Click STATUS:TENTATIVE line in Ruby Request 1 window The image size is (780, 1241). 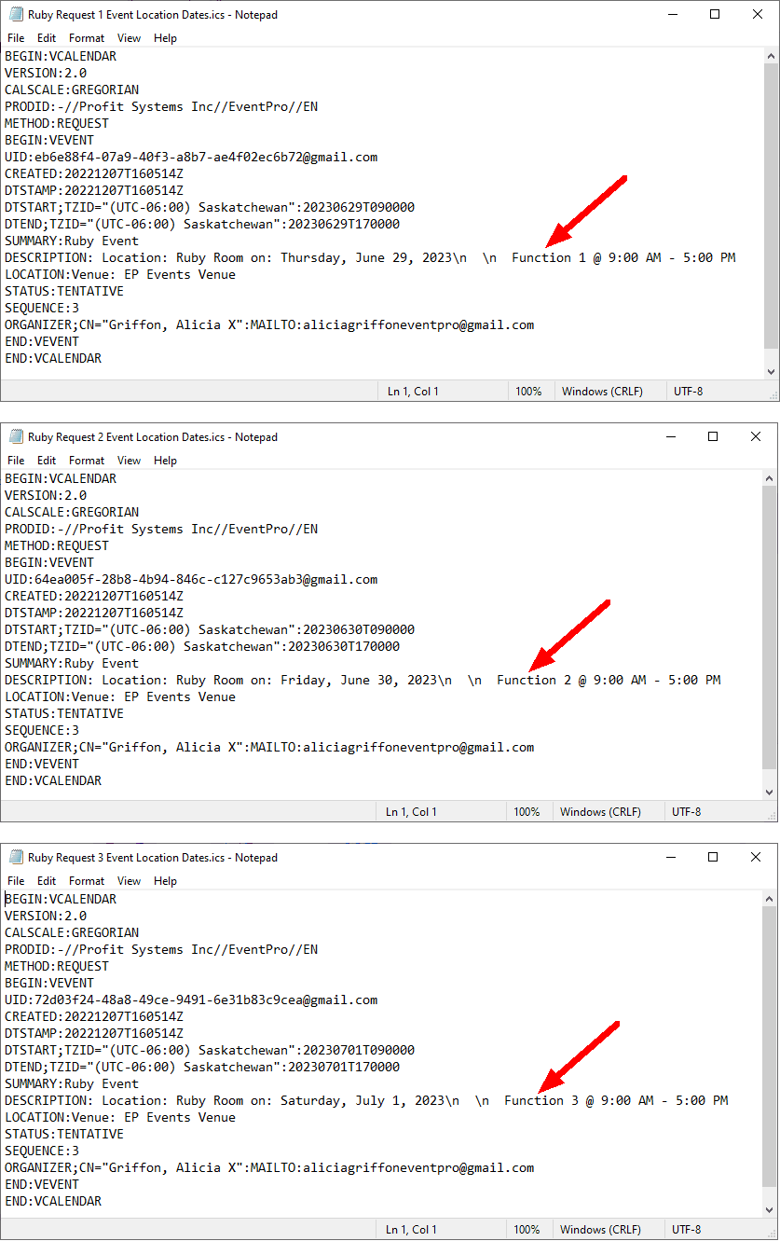click(x=64, y=292)
